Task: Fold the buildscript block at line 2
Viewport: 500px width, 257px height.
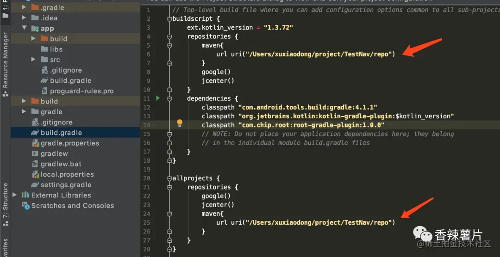Action: pyautogui.click(x=169, y=19)
